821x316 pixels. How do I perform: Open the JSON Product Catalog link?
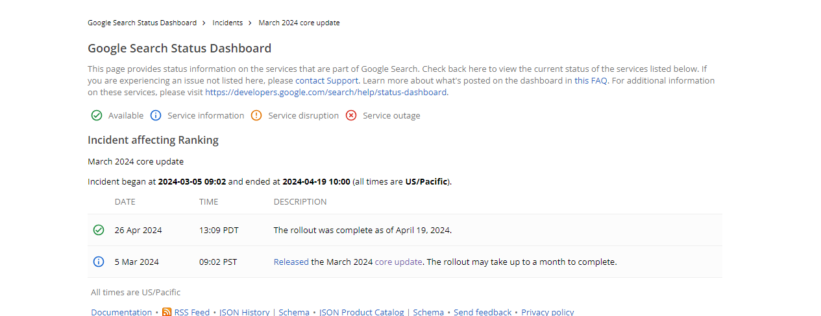tap(361, 312)
